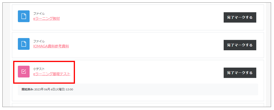Click the file icon beside IOMAGA資料参考資料

(x=24, y=44)
